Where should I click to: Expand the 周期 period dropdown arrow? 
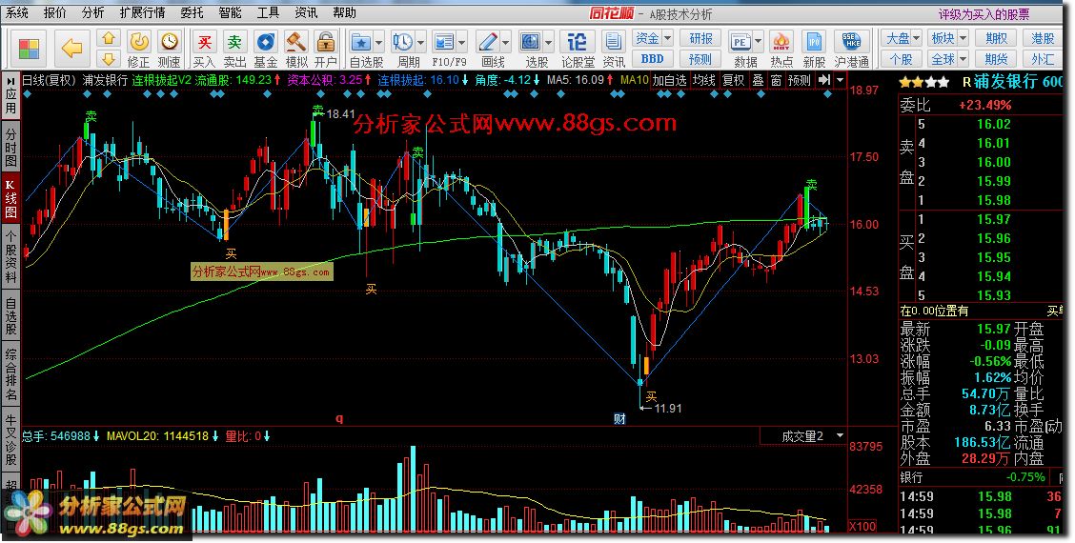pos(420,43)
